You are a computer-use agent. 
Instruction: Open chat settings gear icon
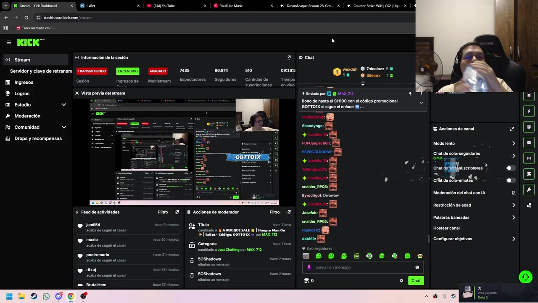[401, 281]
